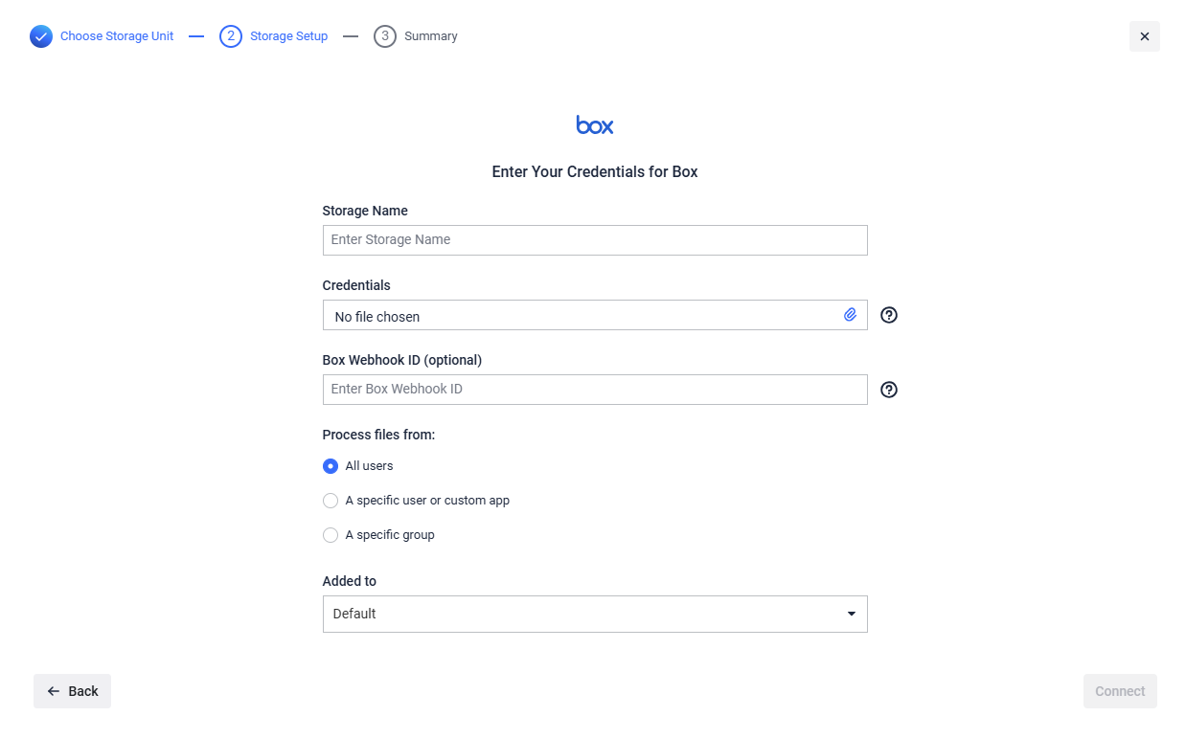Click the Credentials file chooser field
1186x739 pixels.
595,315
